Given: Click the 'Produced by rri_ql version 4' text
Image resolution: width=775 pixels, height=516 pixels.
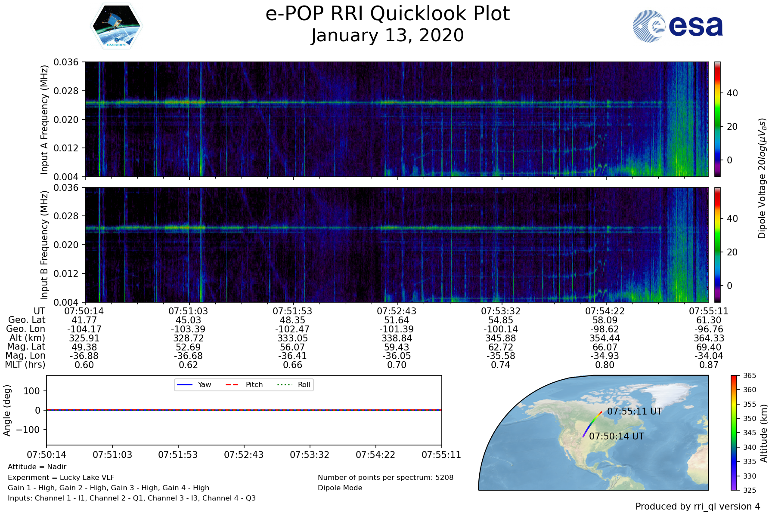Looking at the screenshot, I should pos(697,507).
